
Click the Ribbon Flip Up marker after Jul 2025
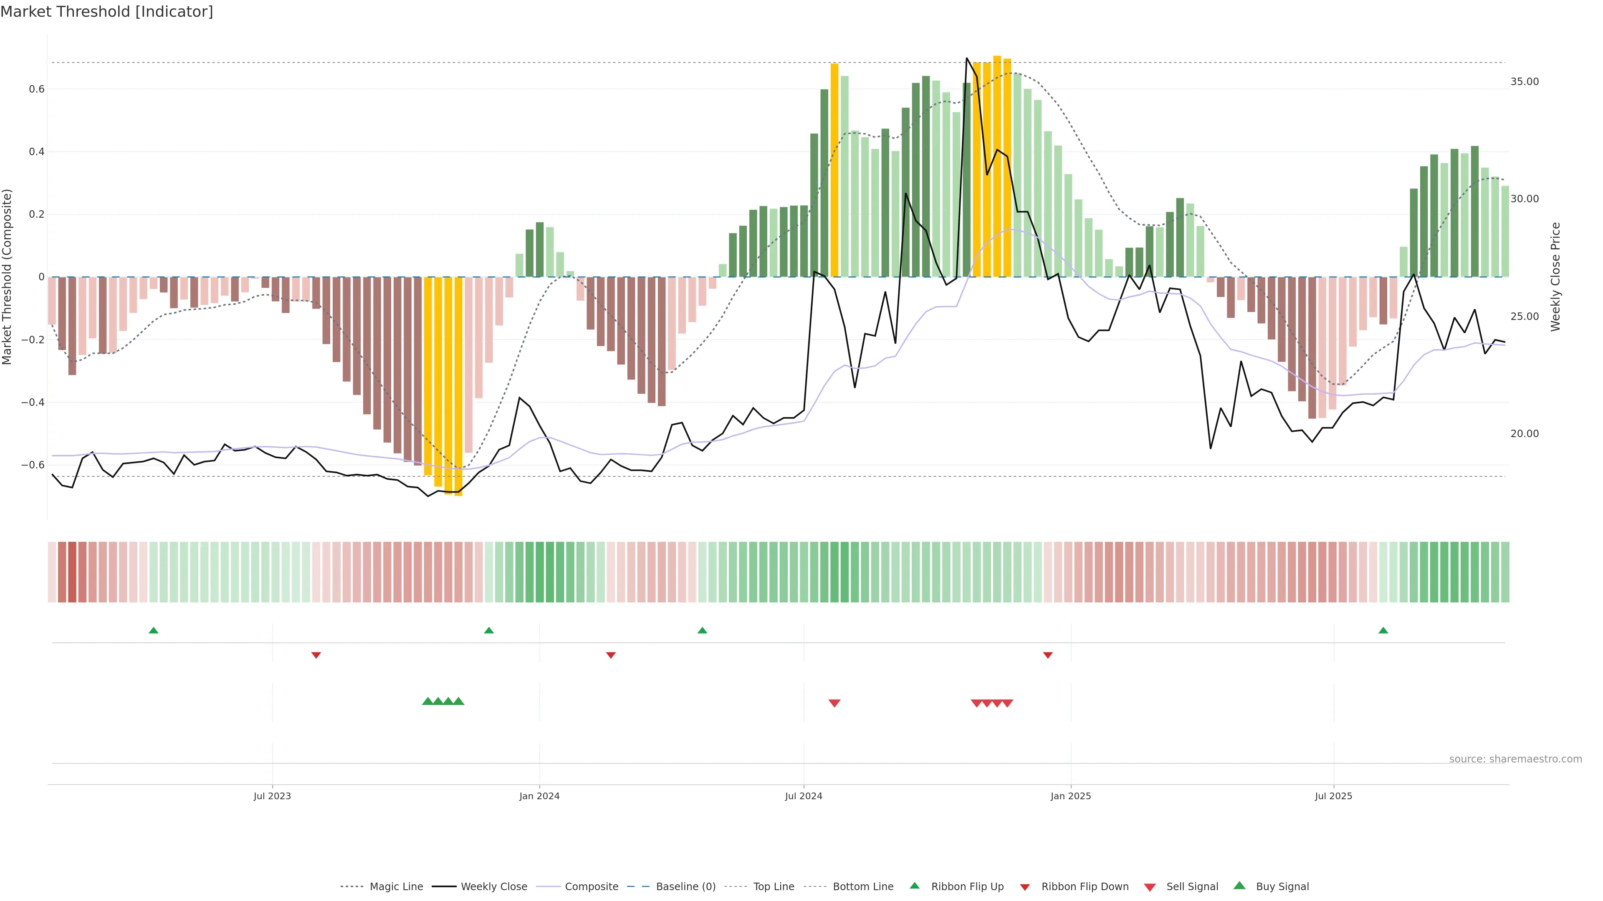pos(1383,631)
